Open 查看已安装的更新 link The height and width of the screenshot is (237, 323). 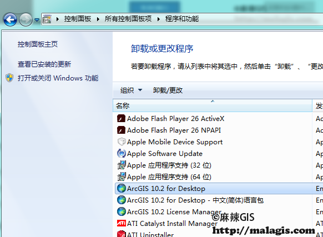click(x=44, y=64)
